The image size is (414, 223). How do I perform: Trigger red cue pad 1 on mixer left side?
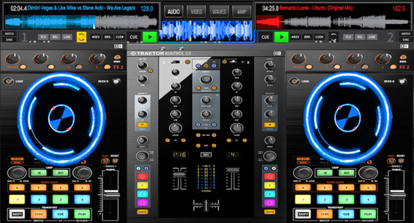click(142, 177)
